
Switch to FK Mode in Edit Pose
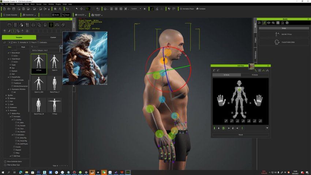click(255, 75)
